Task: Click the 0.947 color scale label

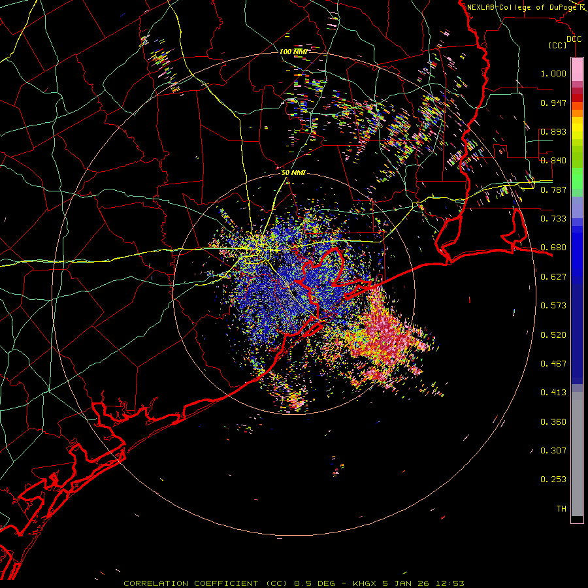Action: coord(553,103)
